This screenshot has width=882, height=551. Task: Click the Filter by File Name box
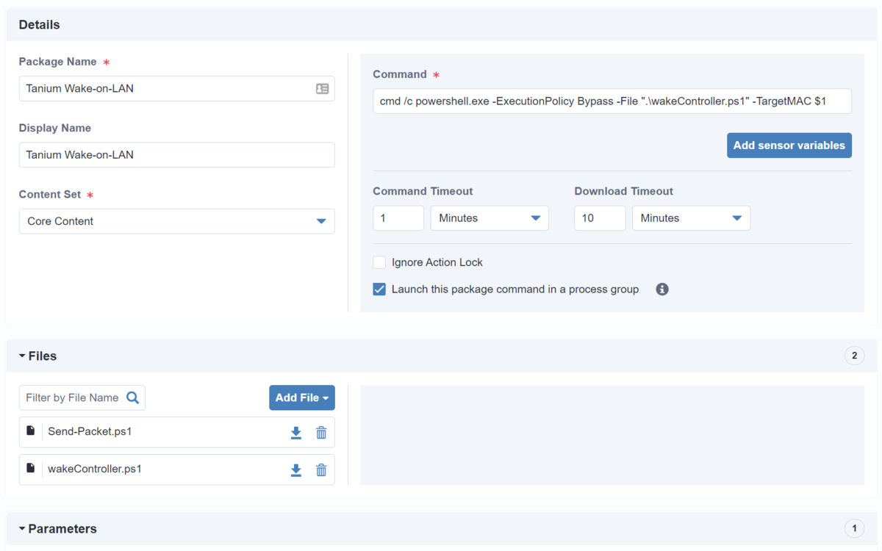coord(82,397)
